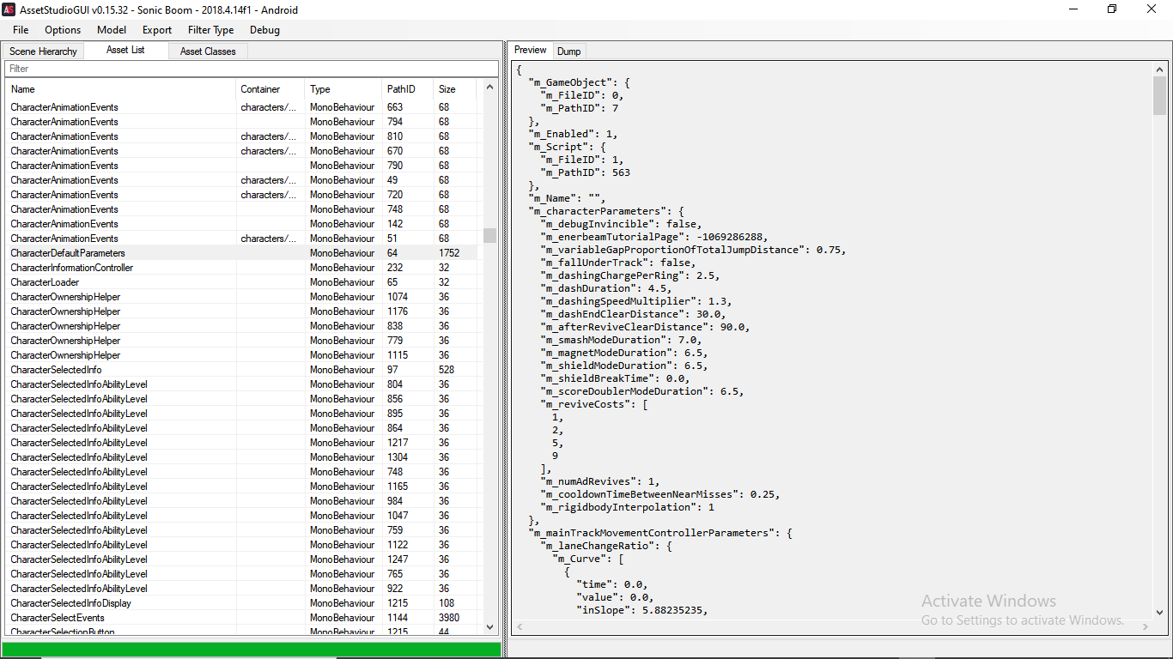Viewport: 1173px width, 659px height.
Task: Switch to the Dump tab
Action: (568, 50)
